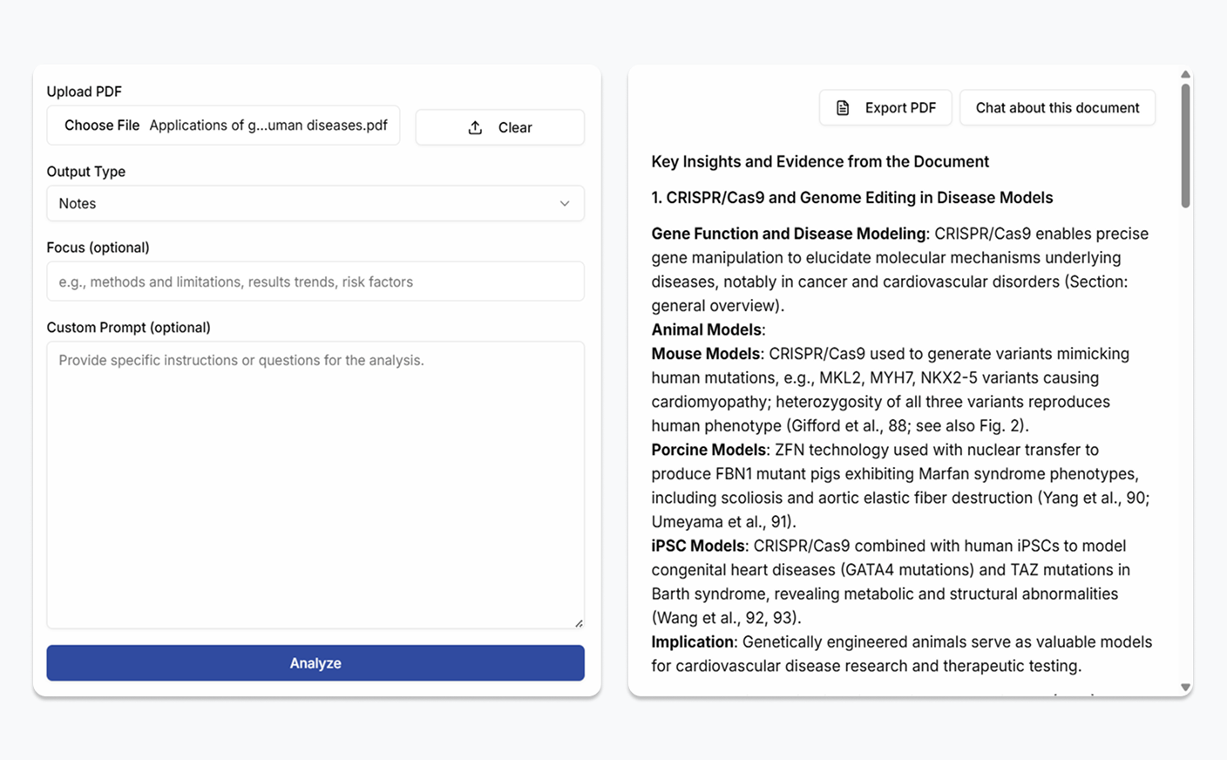
Task: Click the 'Notes' selected value
Action: 78,204
